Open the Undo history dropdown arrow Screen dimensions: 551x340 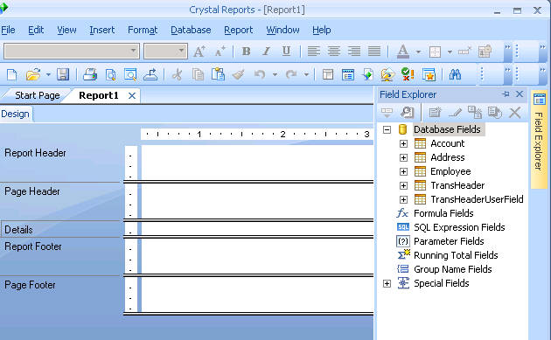point(275,74)
